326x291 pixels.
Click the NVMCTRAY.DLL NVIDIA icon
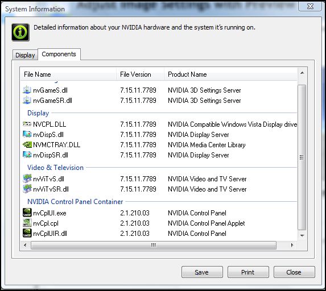27,144
